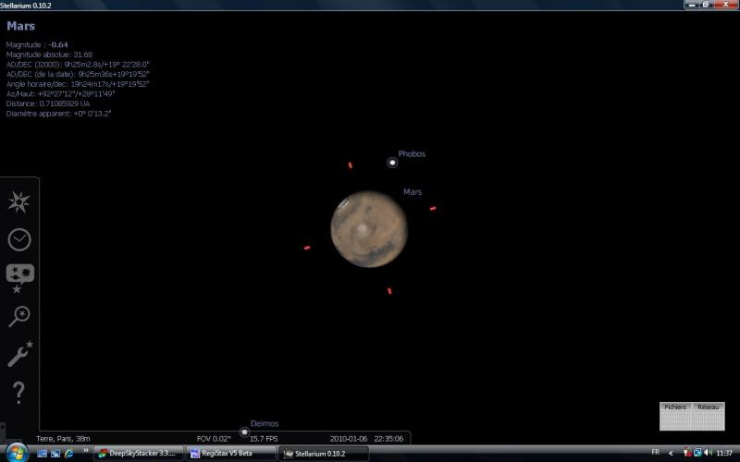Open the Location window sun-compass icon
Viewport: 740px width, 462px height.
click(x=18, y=201)
